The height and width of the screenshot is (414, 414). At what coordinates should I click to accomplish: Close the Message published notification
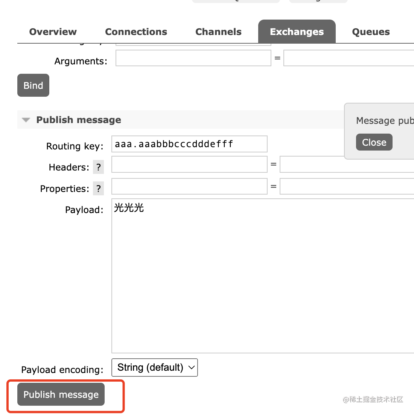(x=374, y=142)
